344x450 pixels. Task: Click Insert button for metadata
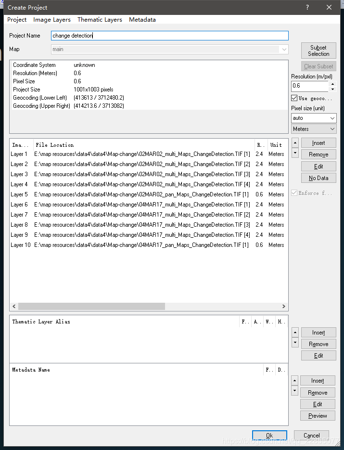click(x=318, y=381)
